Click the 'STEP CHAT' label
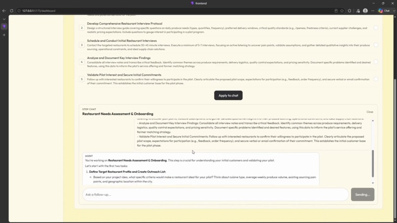 tap(89, 109)
